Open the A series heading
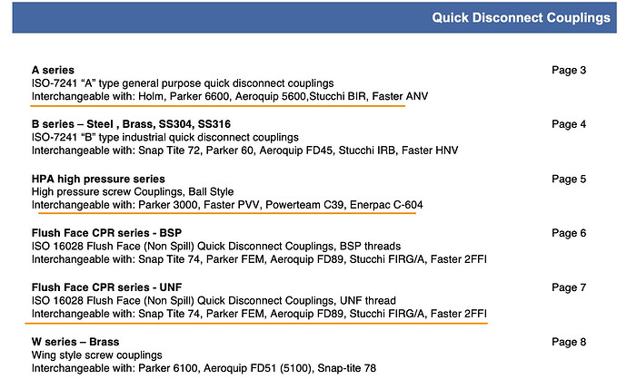The width and height of the screenshot is (627, 379). point(53,70)
